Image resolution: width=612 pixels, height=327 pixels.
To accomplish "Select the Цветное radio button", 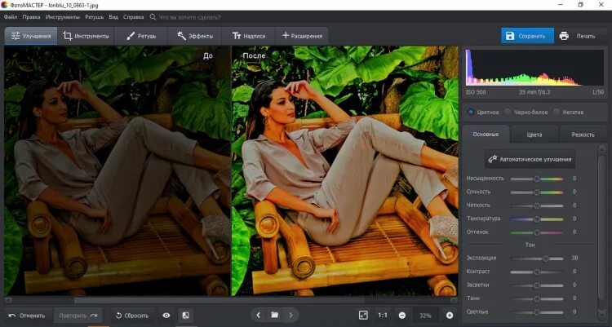I will [471, 112].
